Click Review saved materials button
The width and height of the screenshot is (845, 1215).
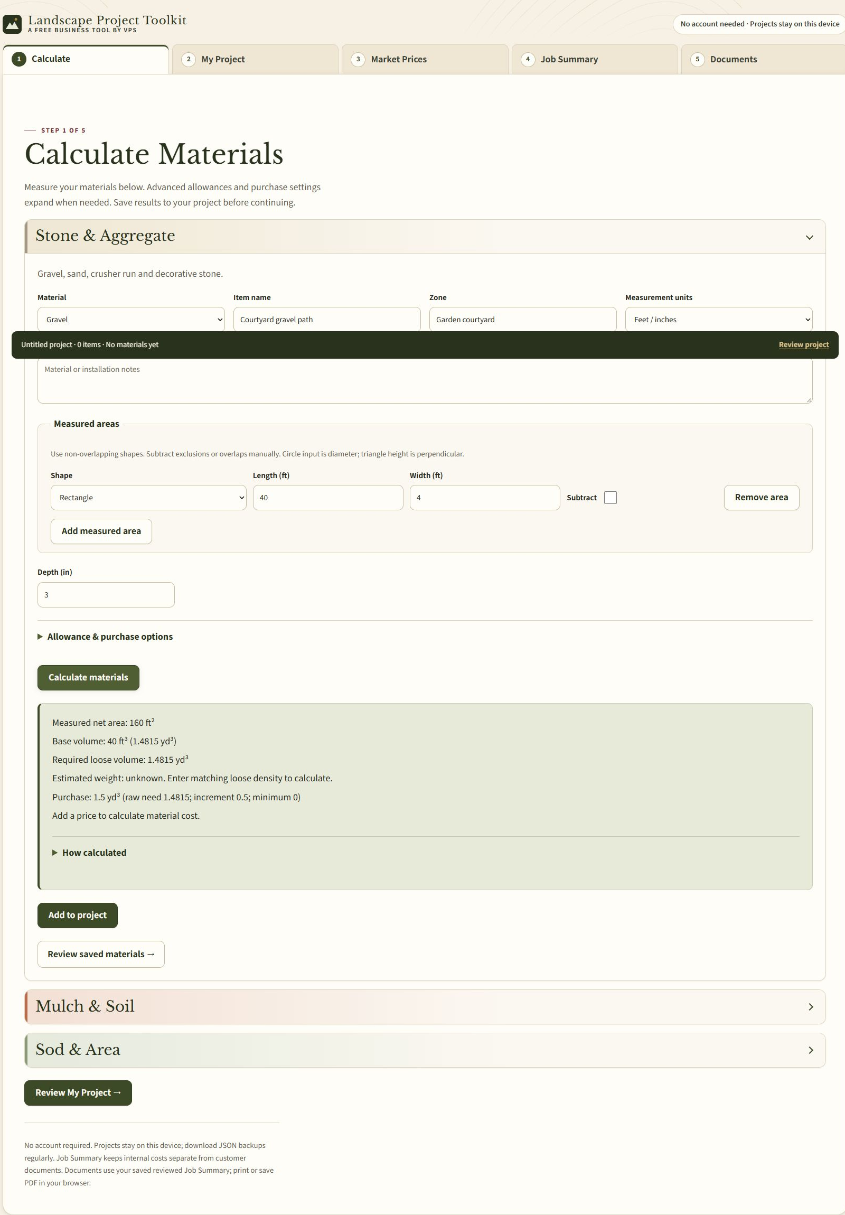[101, 954]
